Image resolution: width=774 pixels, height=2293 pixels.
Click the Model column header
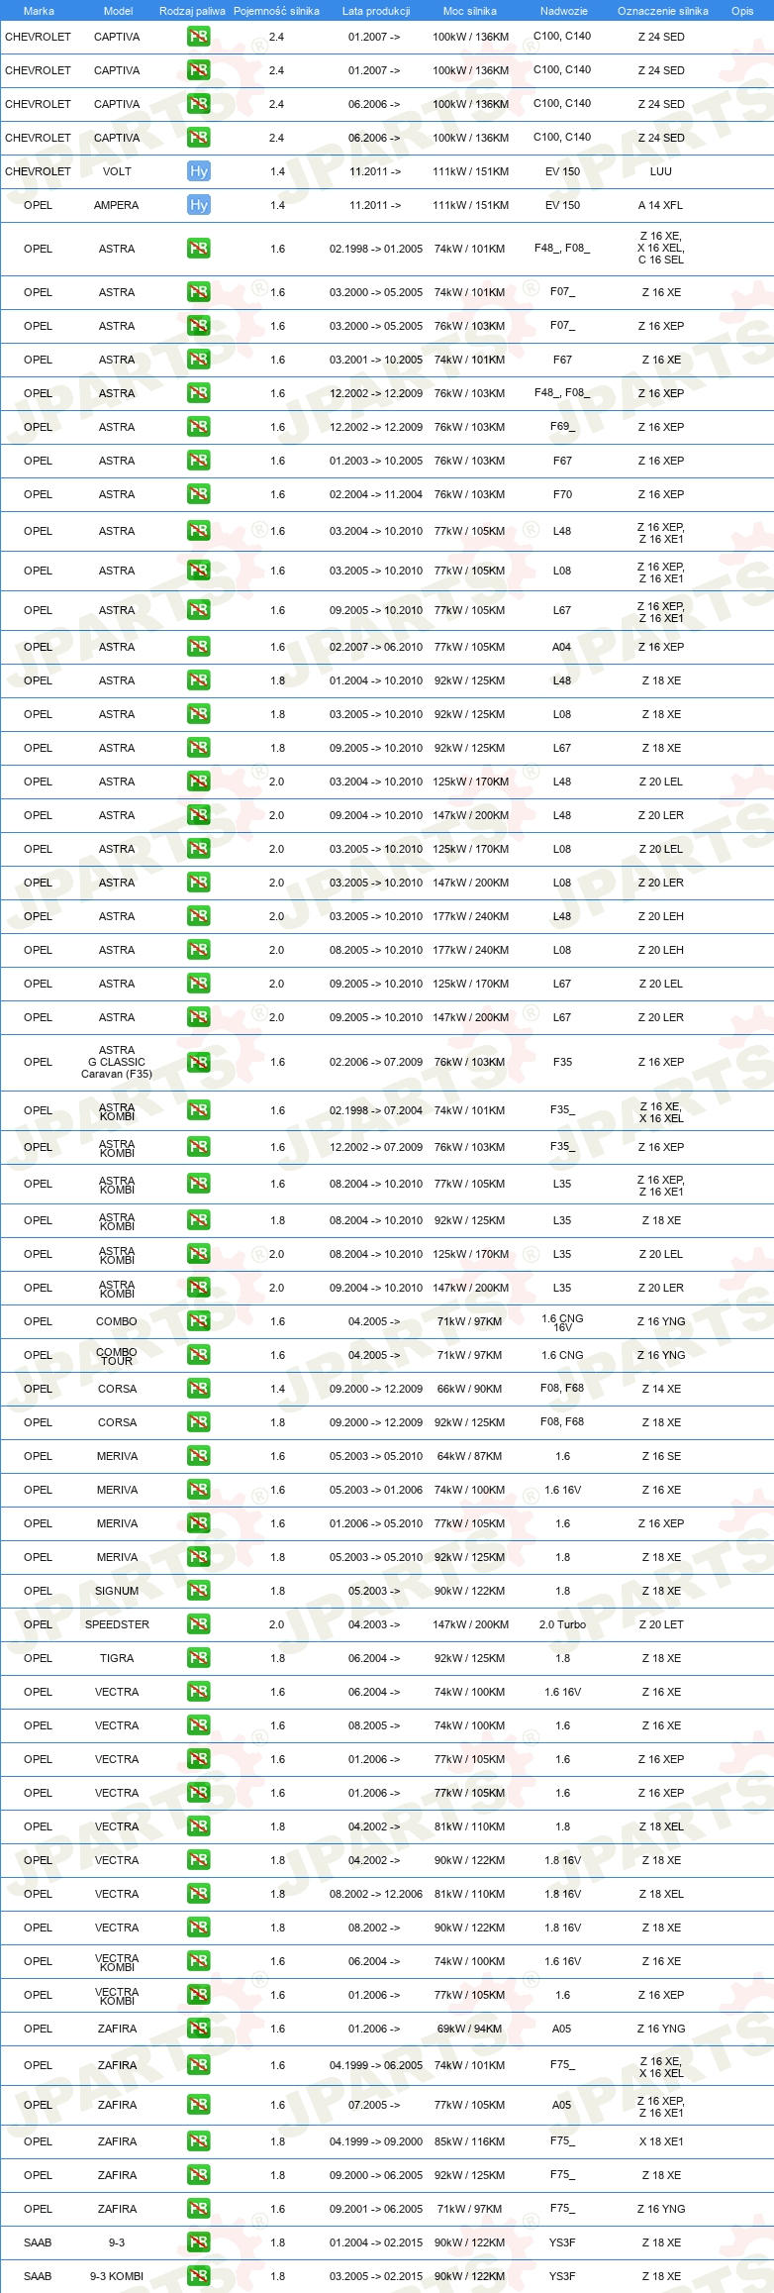118,11
